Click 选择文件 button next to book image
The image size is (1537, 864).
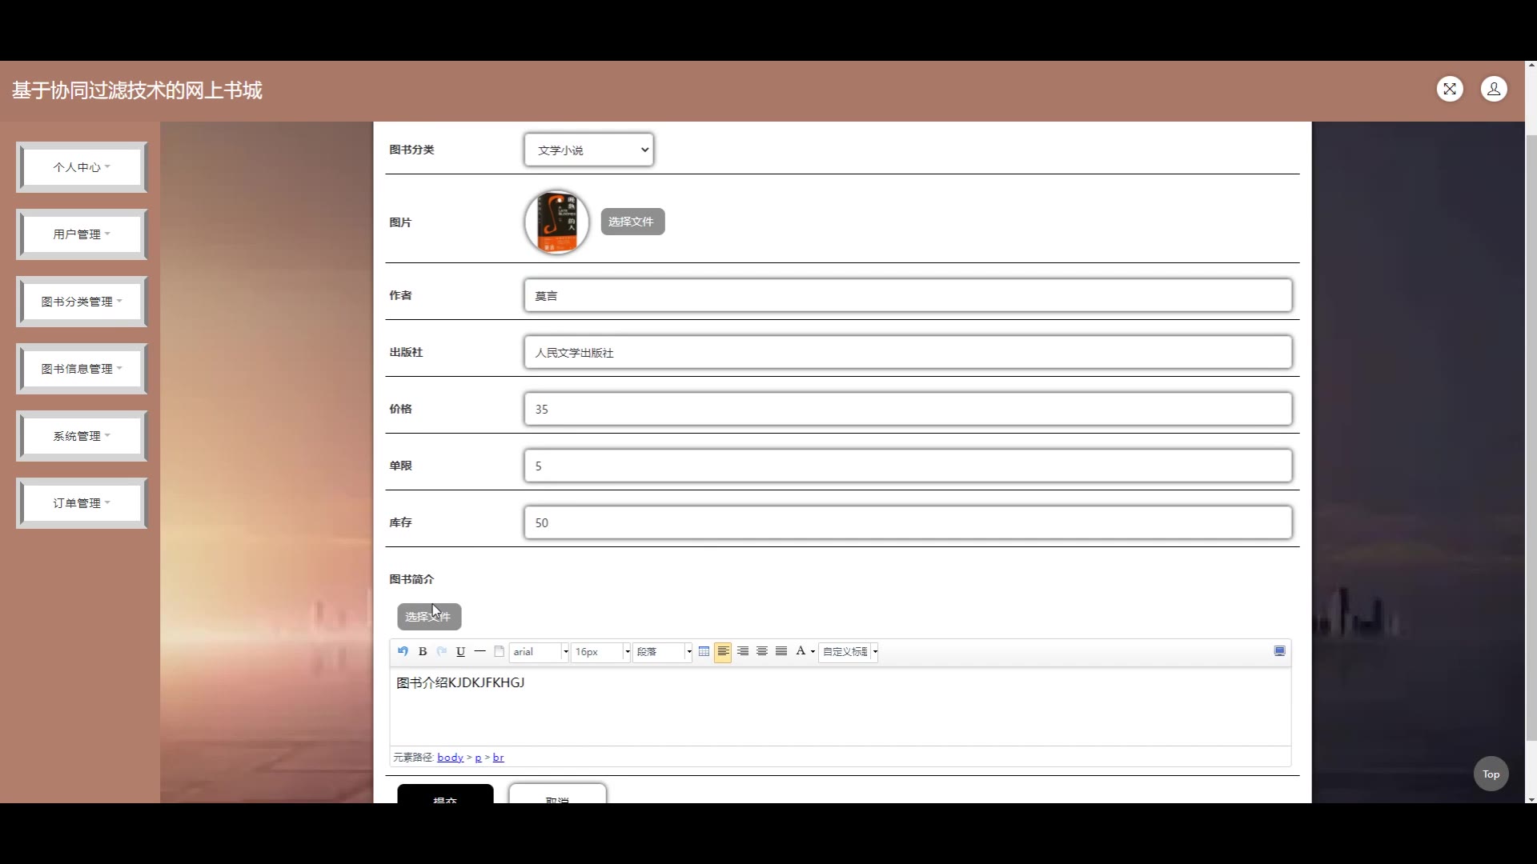click(632, 222)
